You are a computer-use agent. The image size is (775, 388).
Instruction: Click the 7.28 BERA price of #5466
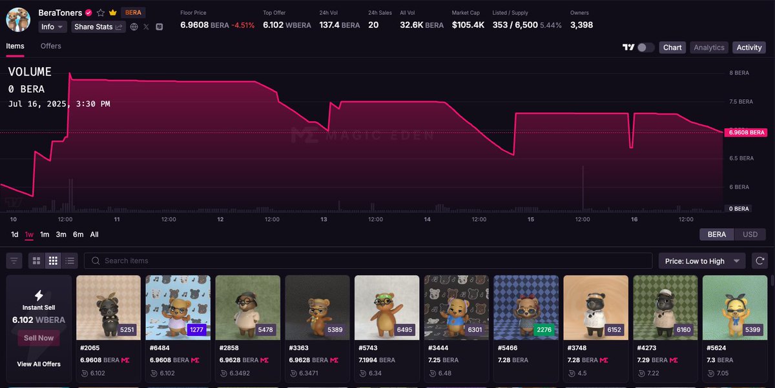[513, 360]
